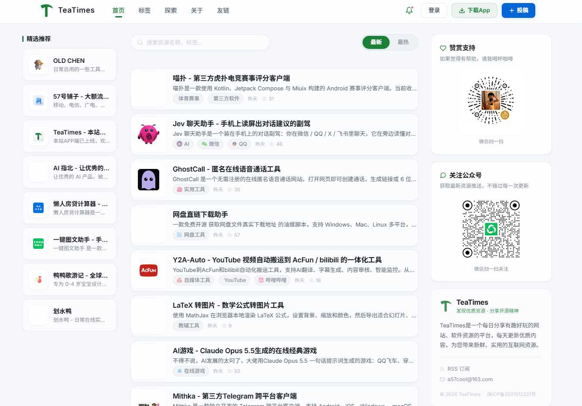The height and width of the screenshot is (406, 582).
Task: Open the 友链 nav item
Action: [223, 10]
